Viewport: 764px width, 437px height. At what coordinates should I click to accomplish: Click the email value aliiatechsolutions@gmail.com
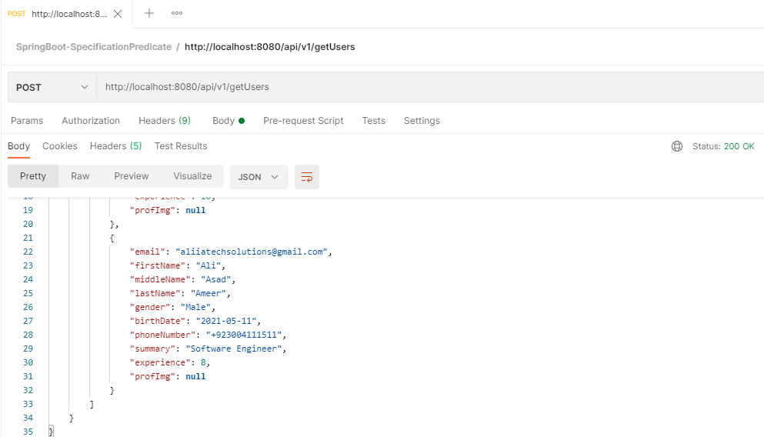tap(252, 252)
